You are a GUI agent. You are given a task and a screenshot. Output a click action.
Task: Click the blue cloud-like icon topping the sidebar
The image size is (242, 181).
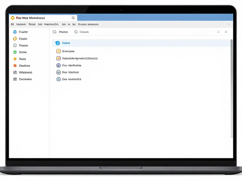click(x=15, y=32)
